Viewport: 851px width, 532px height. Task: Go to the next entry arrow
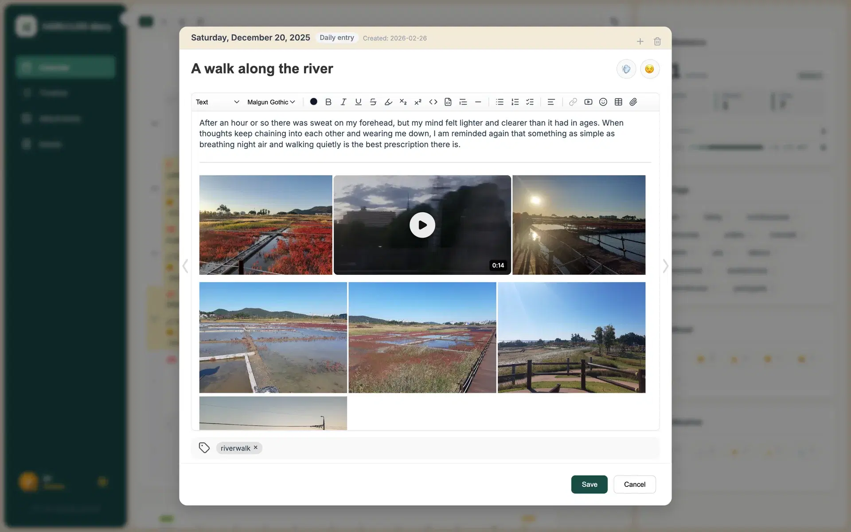pos(665,266)
